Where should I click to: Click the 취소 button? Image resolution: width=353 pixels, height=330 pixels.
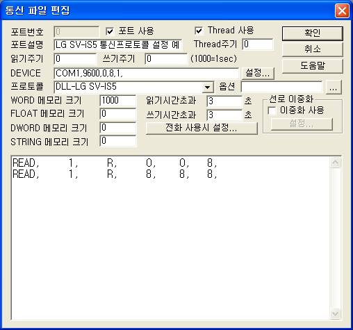[312, 49]
